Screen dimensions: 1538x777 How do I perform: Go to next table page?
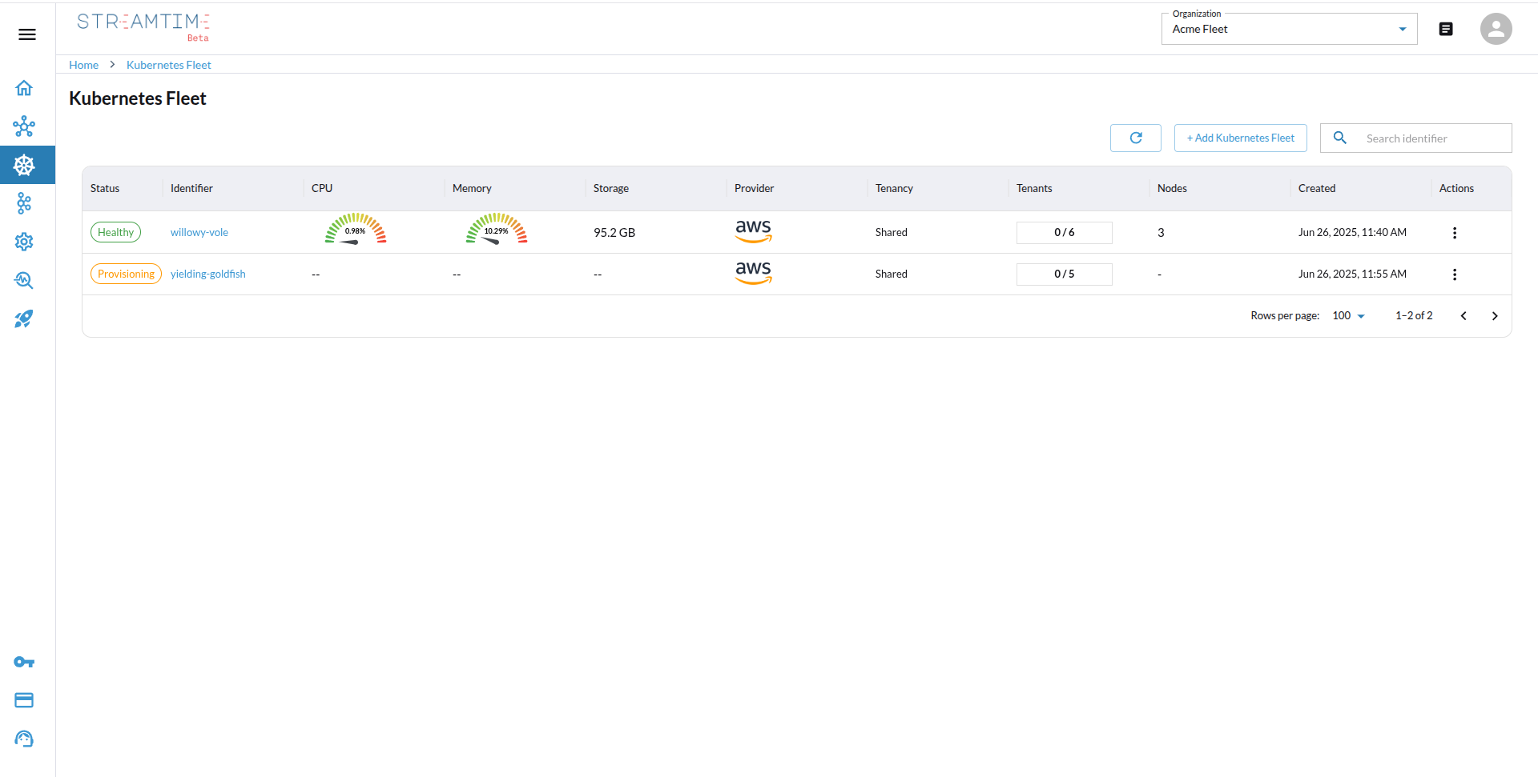(1495, 316)
